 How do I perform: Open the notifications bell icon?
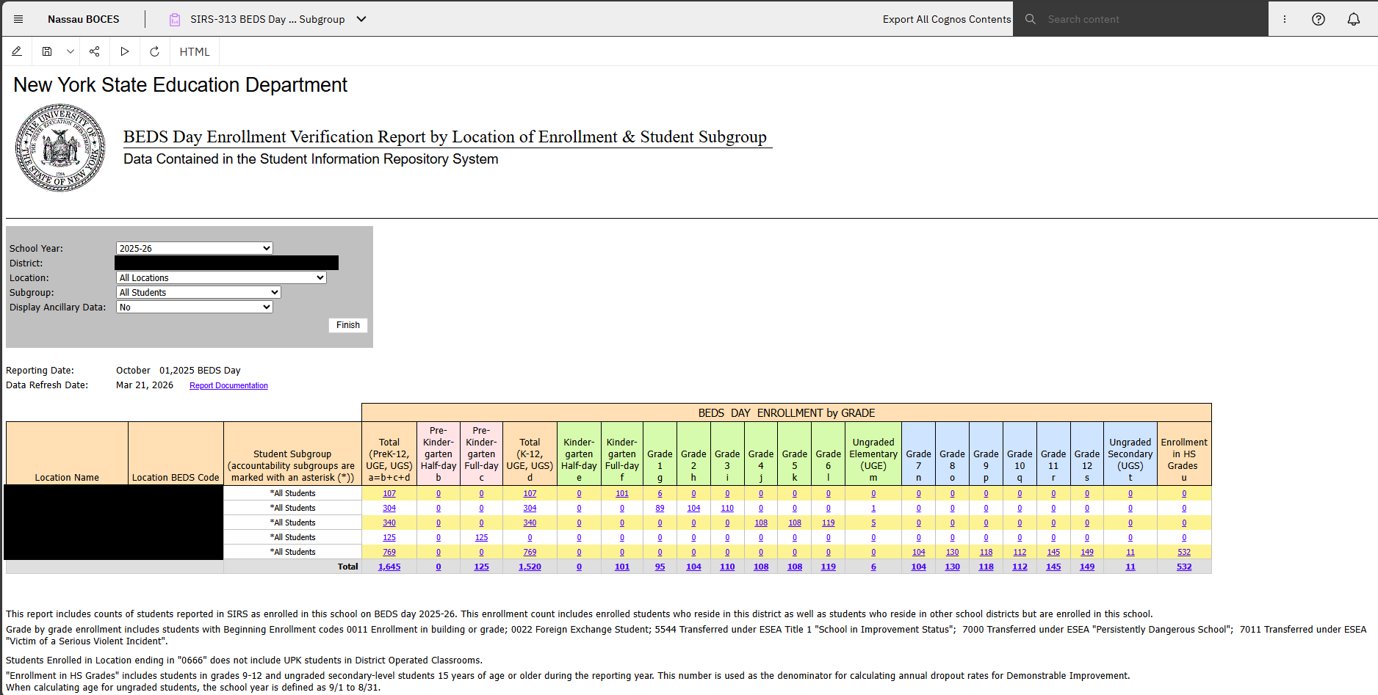[x=1354, y=19]
